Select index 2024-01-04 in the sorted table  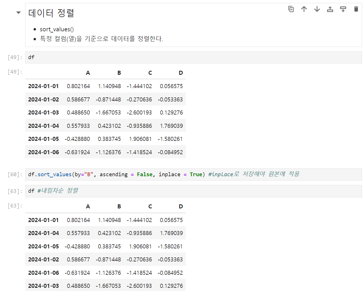tap(43, 233)
